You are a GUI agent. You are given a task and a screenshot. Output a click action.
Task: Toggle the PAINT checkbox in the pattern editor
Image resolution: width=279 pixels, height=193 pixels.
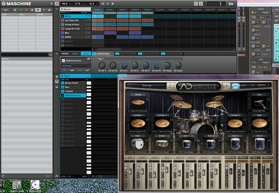pyautogui.click(x=89, y=177)
